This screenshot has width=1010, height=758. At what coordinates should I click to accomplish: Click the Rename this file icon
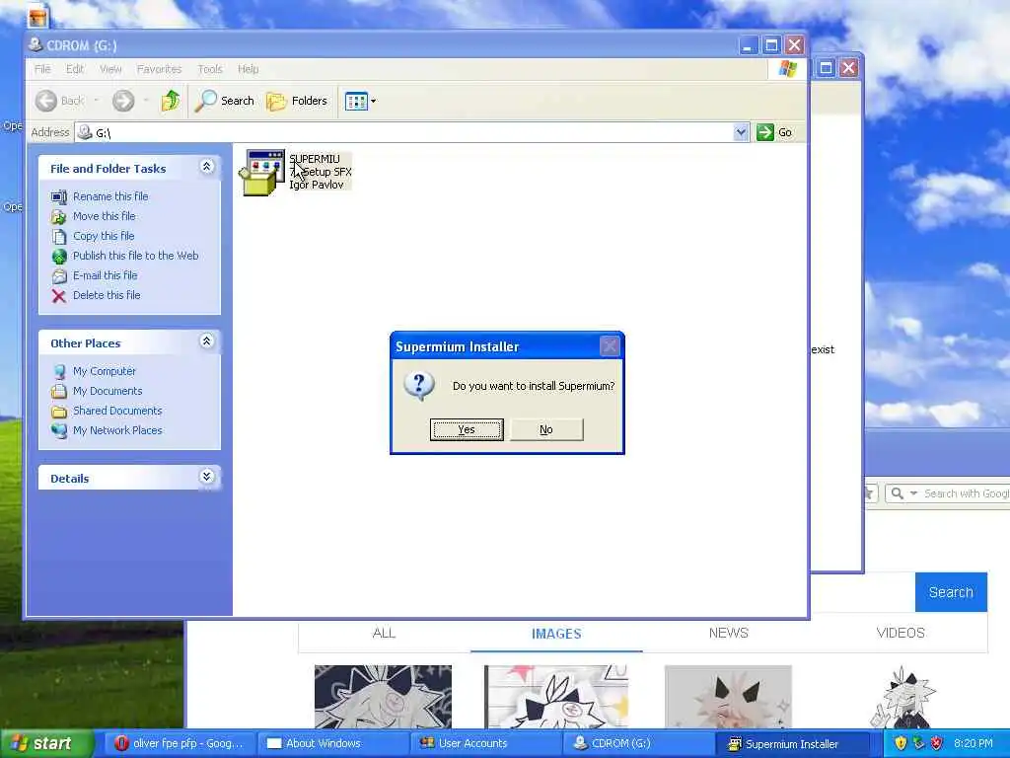point(58,196)
